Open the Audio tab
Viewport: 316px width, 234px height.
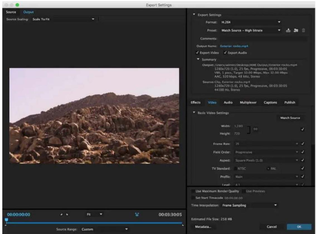[x=228, y=103]
